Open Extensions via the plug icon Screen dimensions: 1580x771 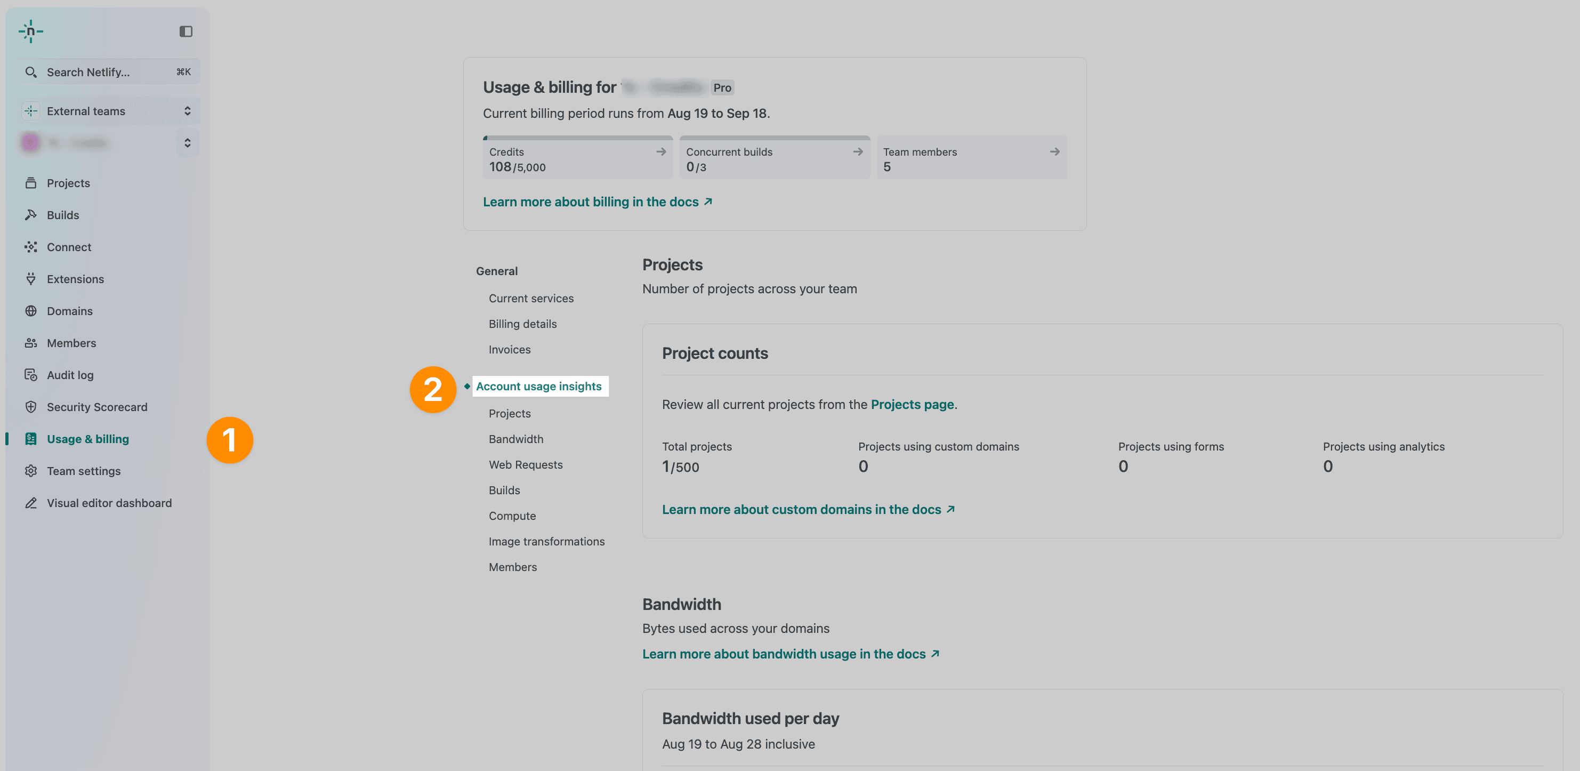[31, 278]
